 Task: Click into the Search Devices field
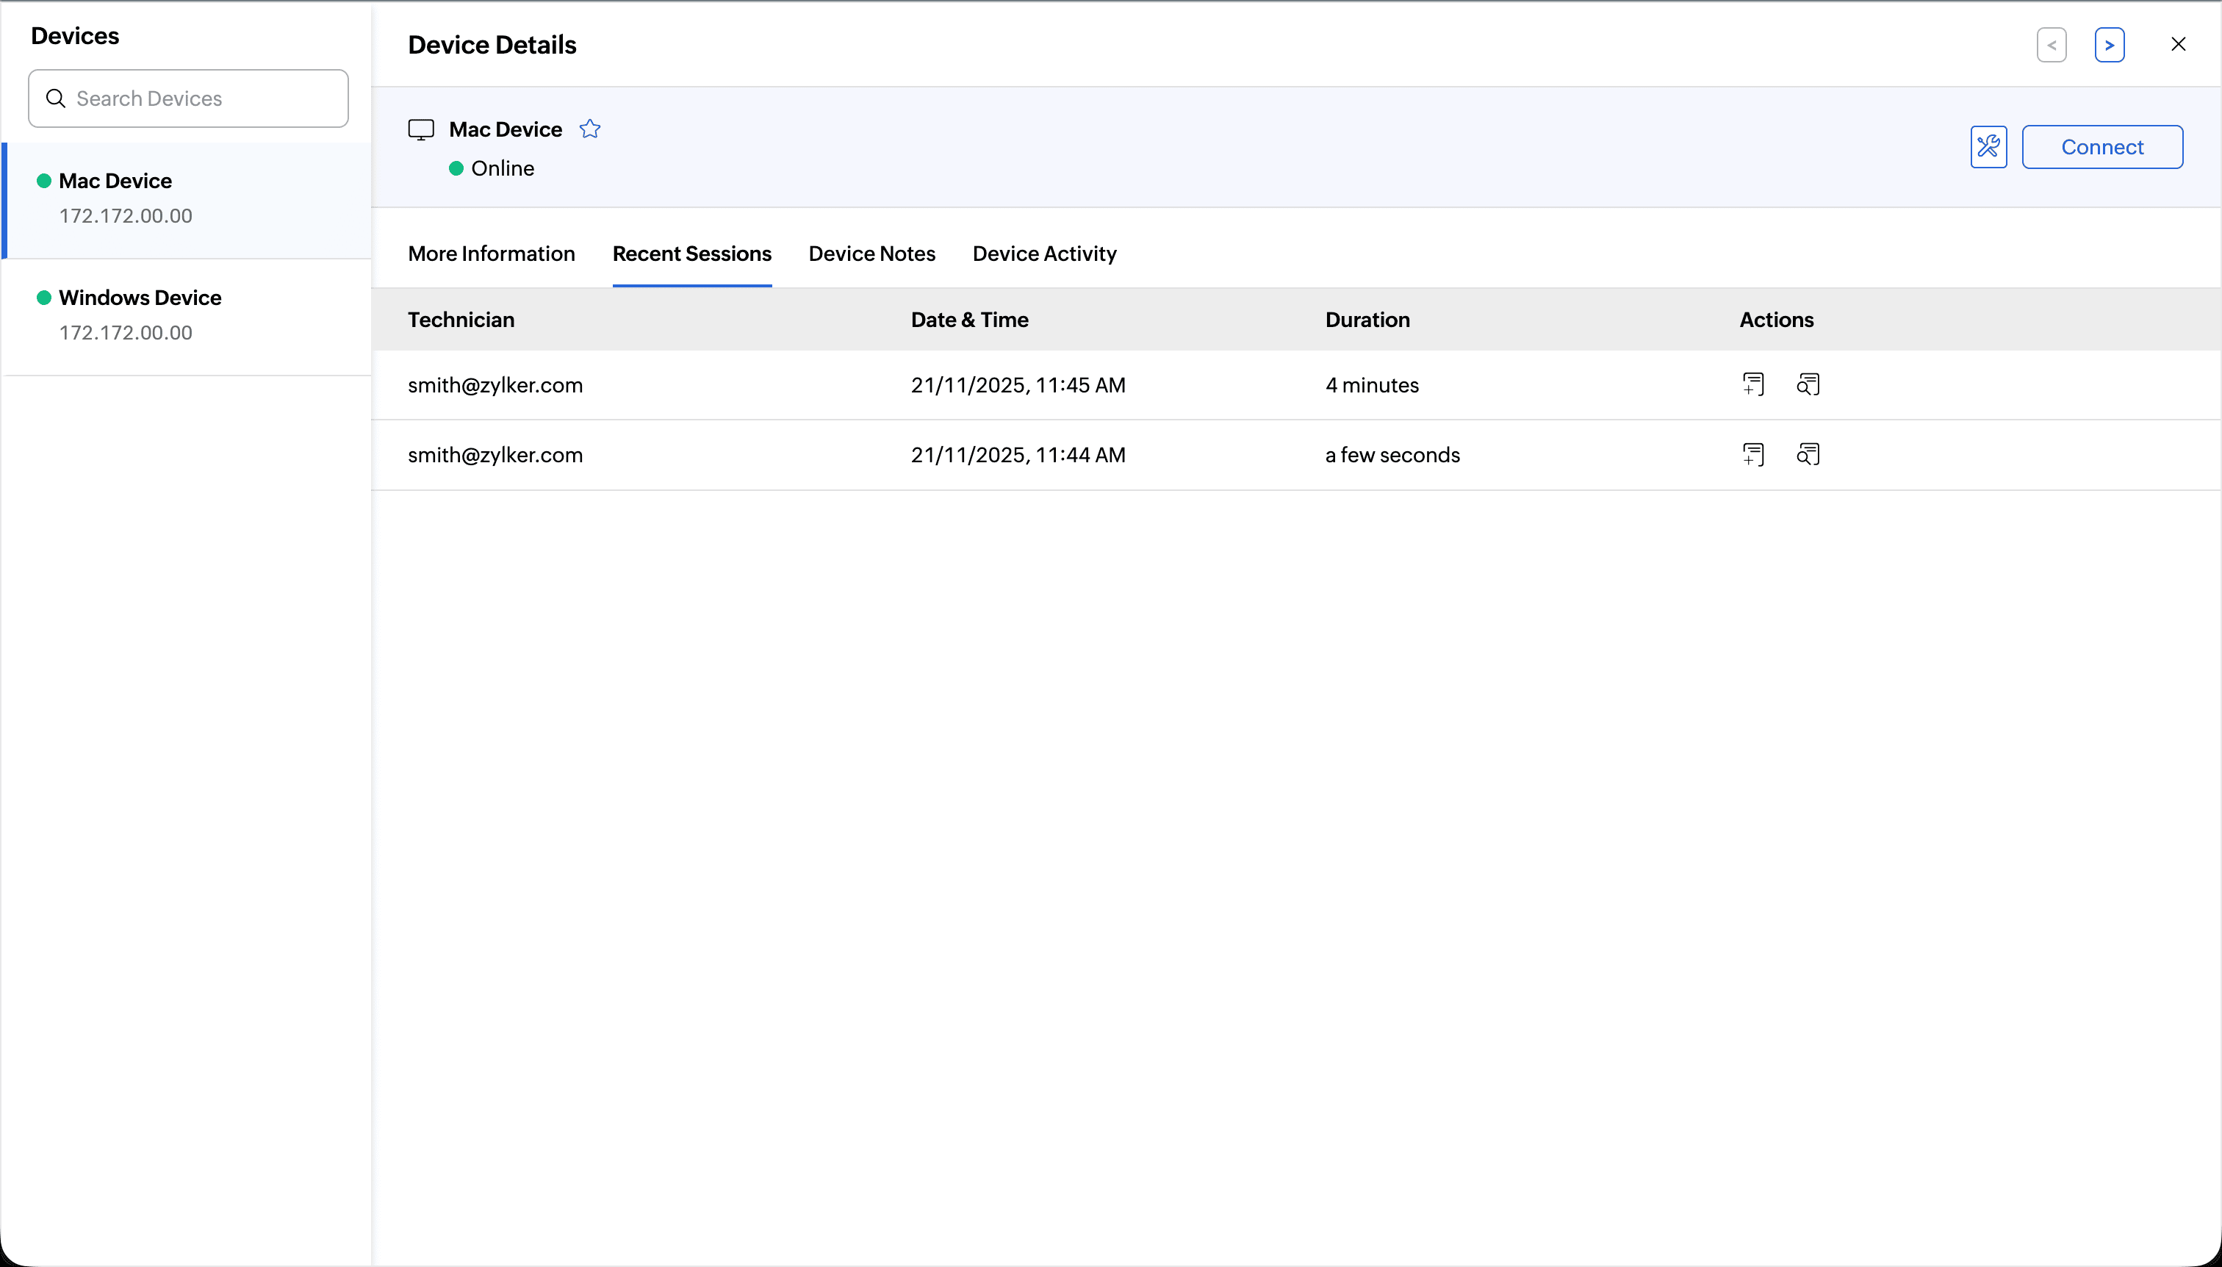point(204,98)
